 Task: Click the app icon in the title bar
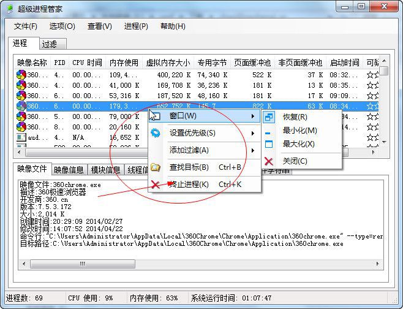point(10,9)
